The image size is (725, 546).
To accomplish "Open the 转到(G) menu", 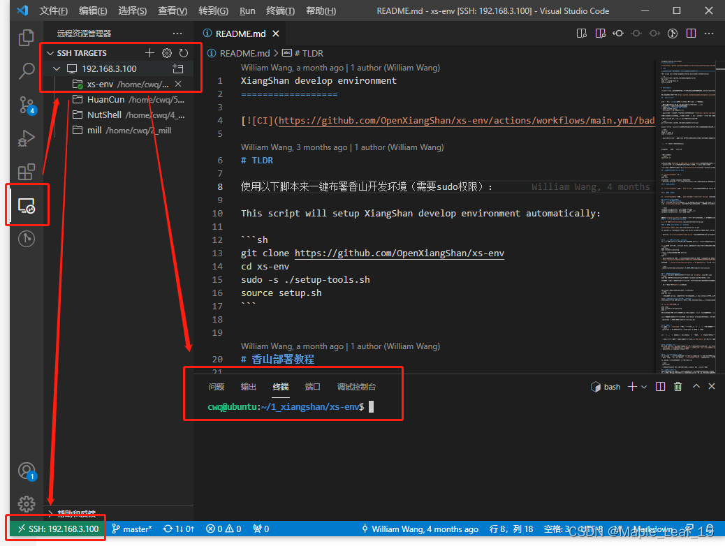I will tap(213, 10).
